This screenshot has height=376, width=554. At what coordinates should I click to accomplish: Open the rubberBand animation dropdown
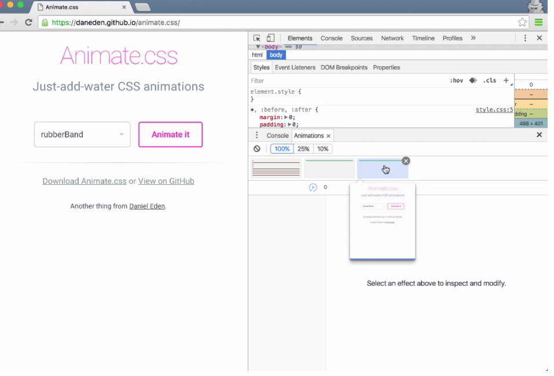82,135
